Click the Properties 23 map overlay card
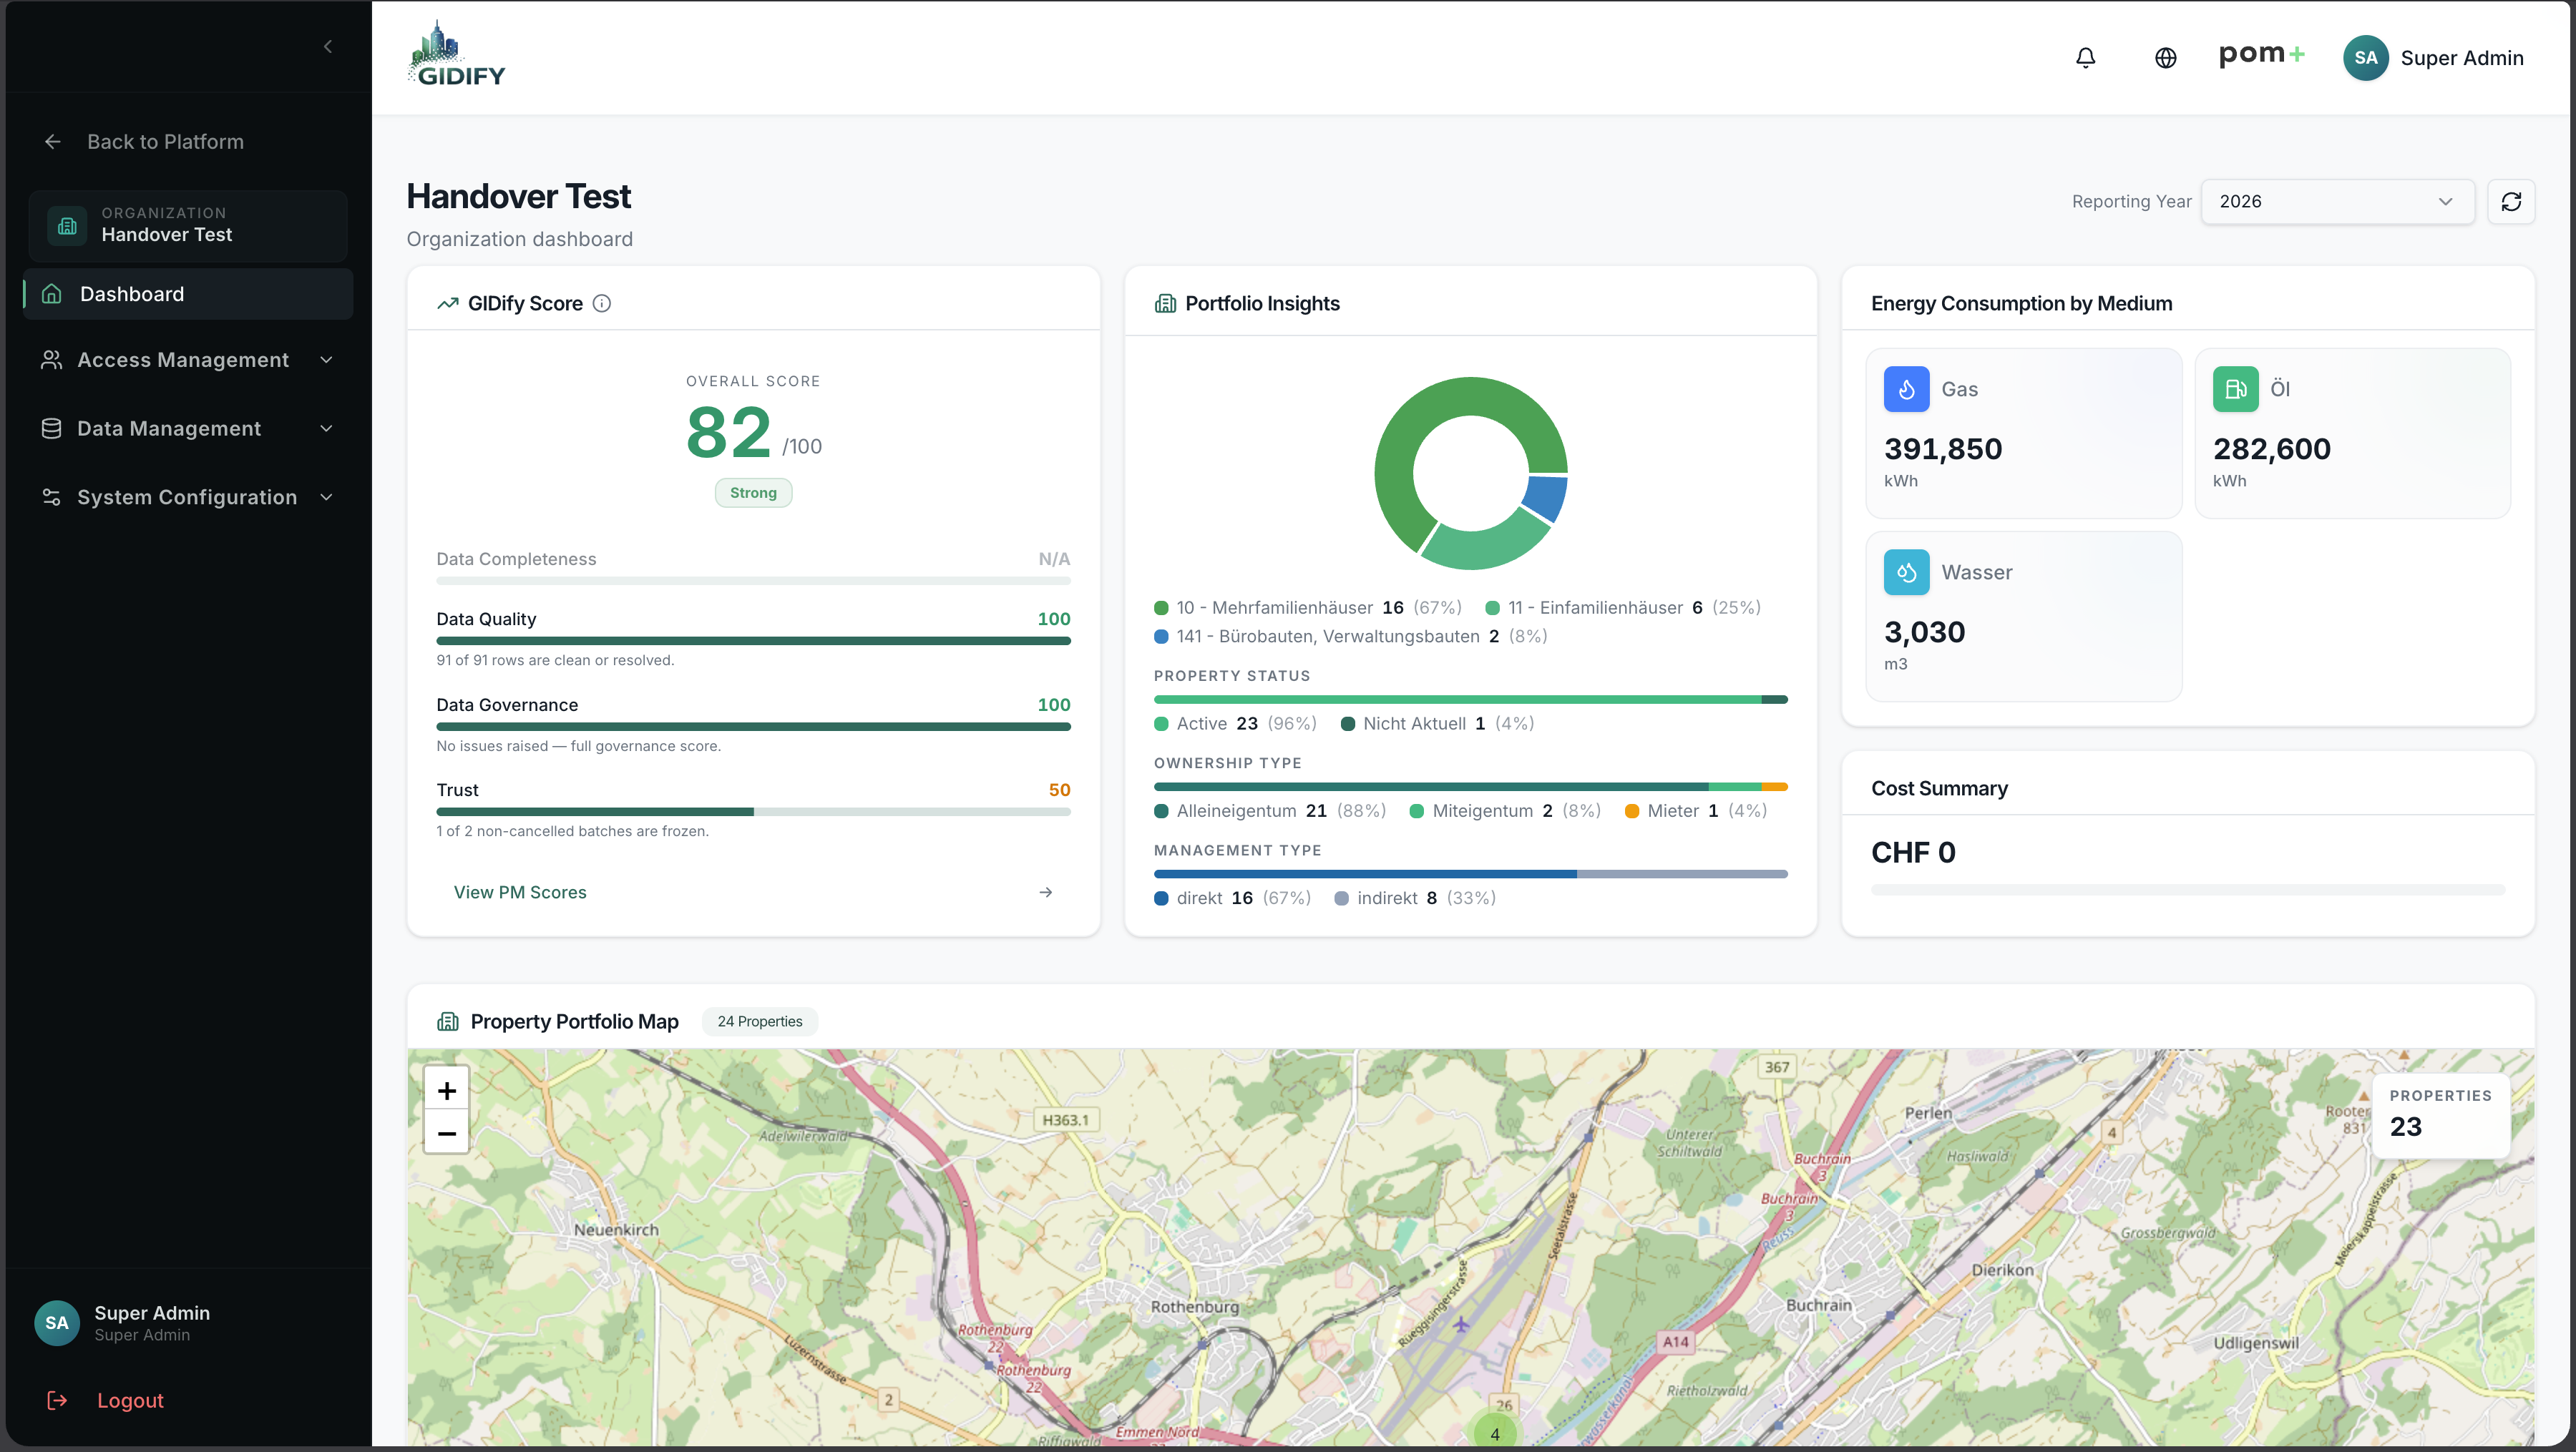The height and width of the screenshot is (1452, 2576). 2441,1115
